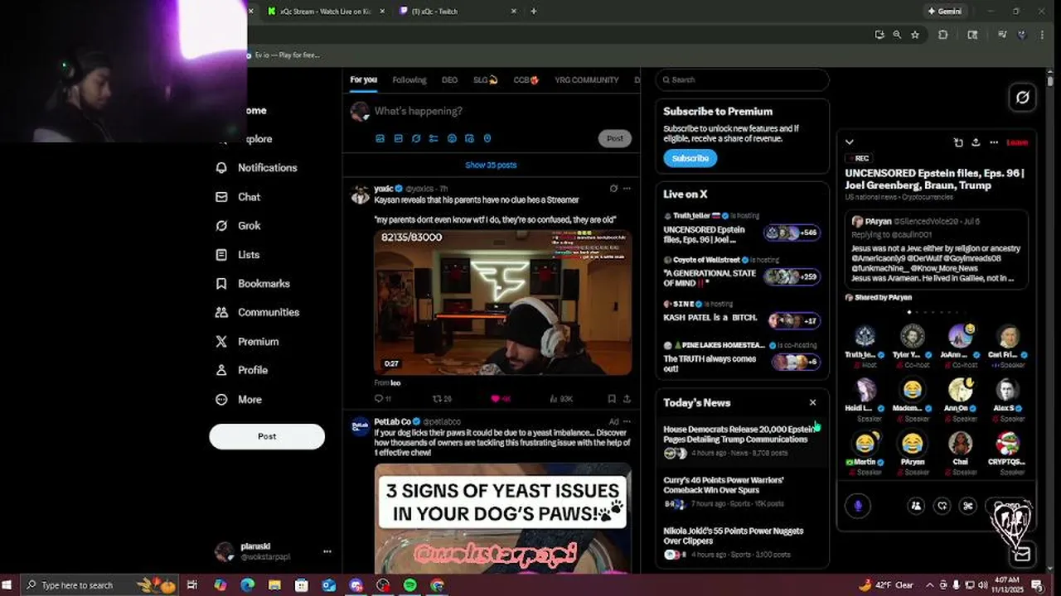Collapse the space panel with chevron
The image size is (1061, 596).
click(849, 142)
